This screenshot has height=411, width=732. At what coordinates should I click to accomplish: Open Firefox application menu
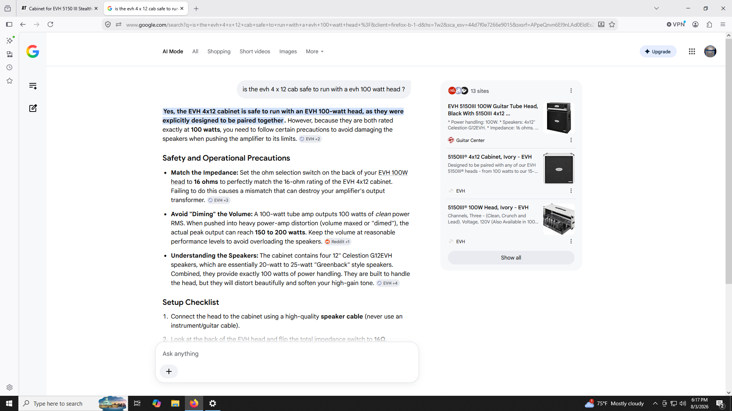point(723,24)
